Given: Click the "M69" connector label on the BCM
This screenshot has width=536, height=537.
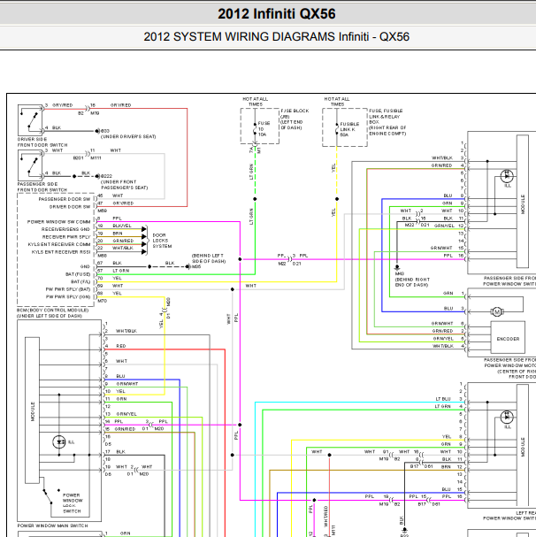Looking at the screenshot, I should [x=102, y=211].
